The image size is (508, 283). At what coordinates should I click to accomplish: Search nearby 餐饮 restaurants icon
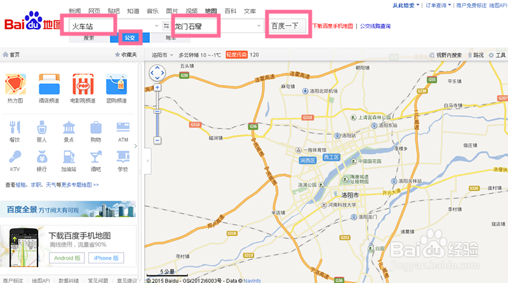pos(15,128)
